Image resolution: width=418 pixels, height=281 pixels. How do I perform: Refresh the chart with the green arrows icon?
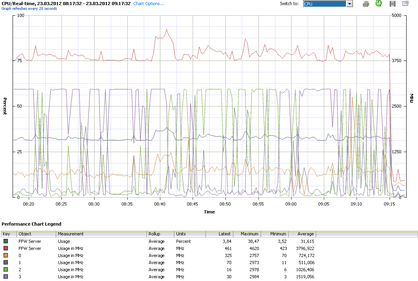(379, 4)
